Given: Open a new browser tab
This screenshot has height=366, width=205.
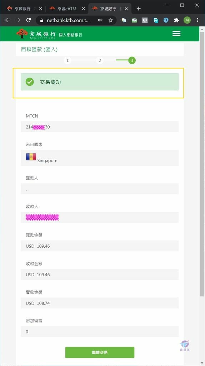Looking at the screenshot, I should (139, 9).
